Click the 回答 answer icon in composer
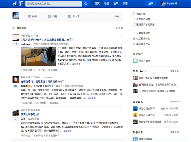This screenshot has width=191, height=142. pyautogui.click(x=49, y=16)
